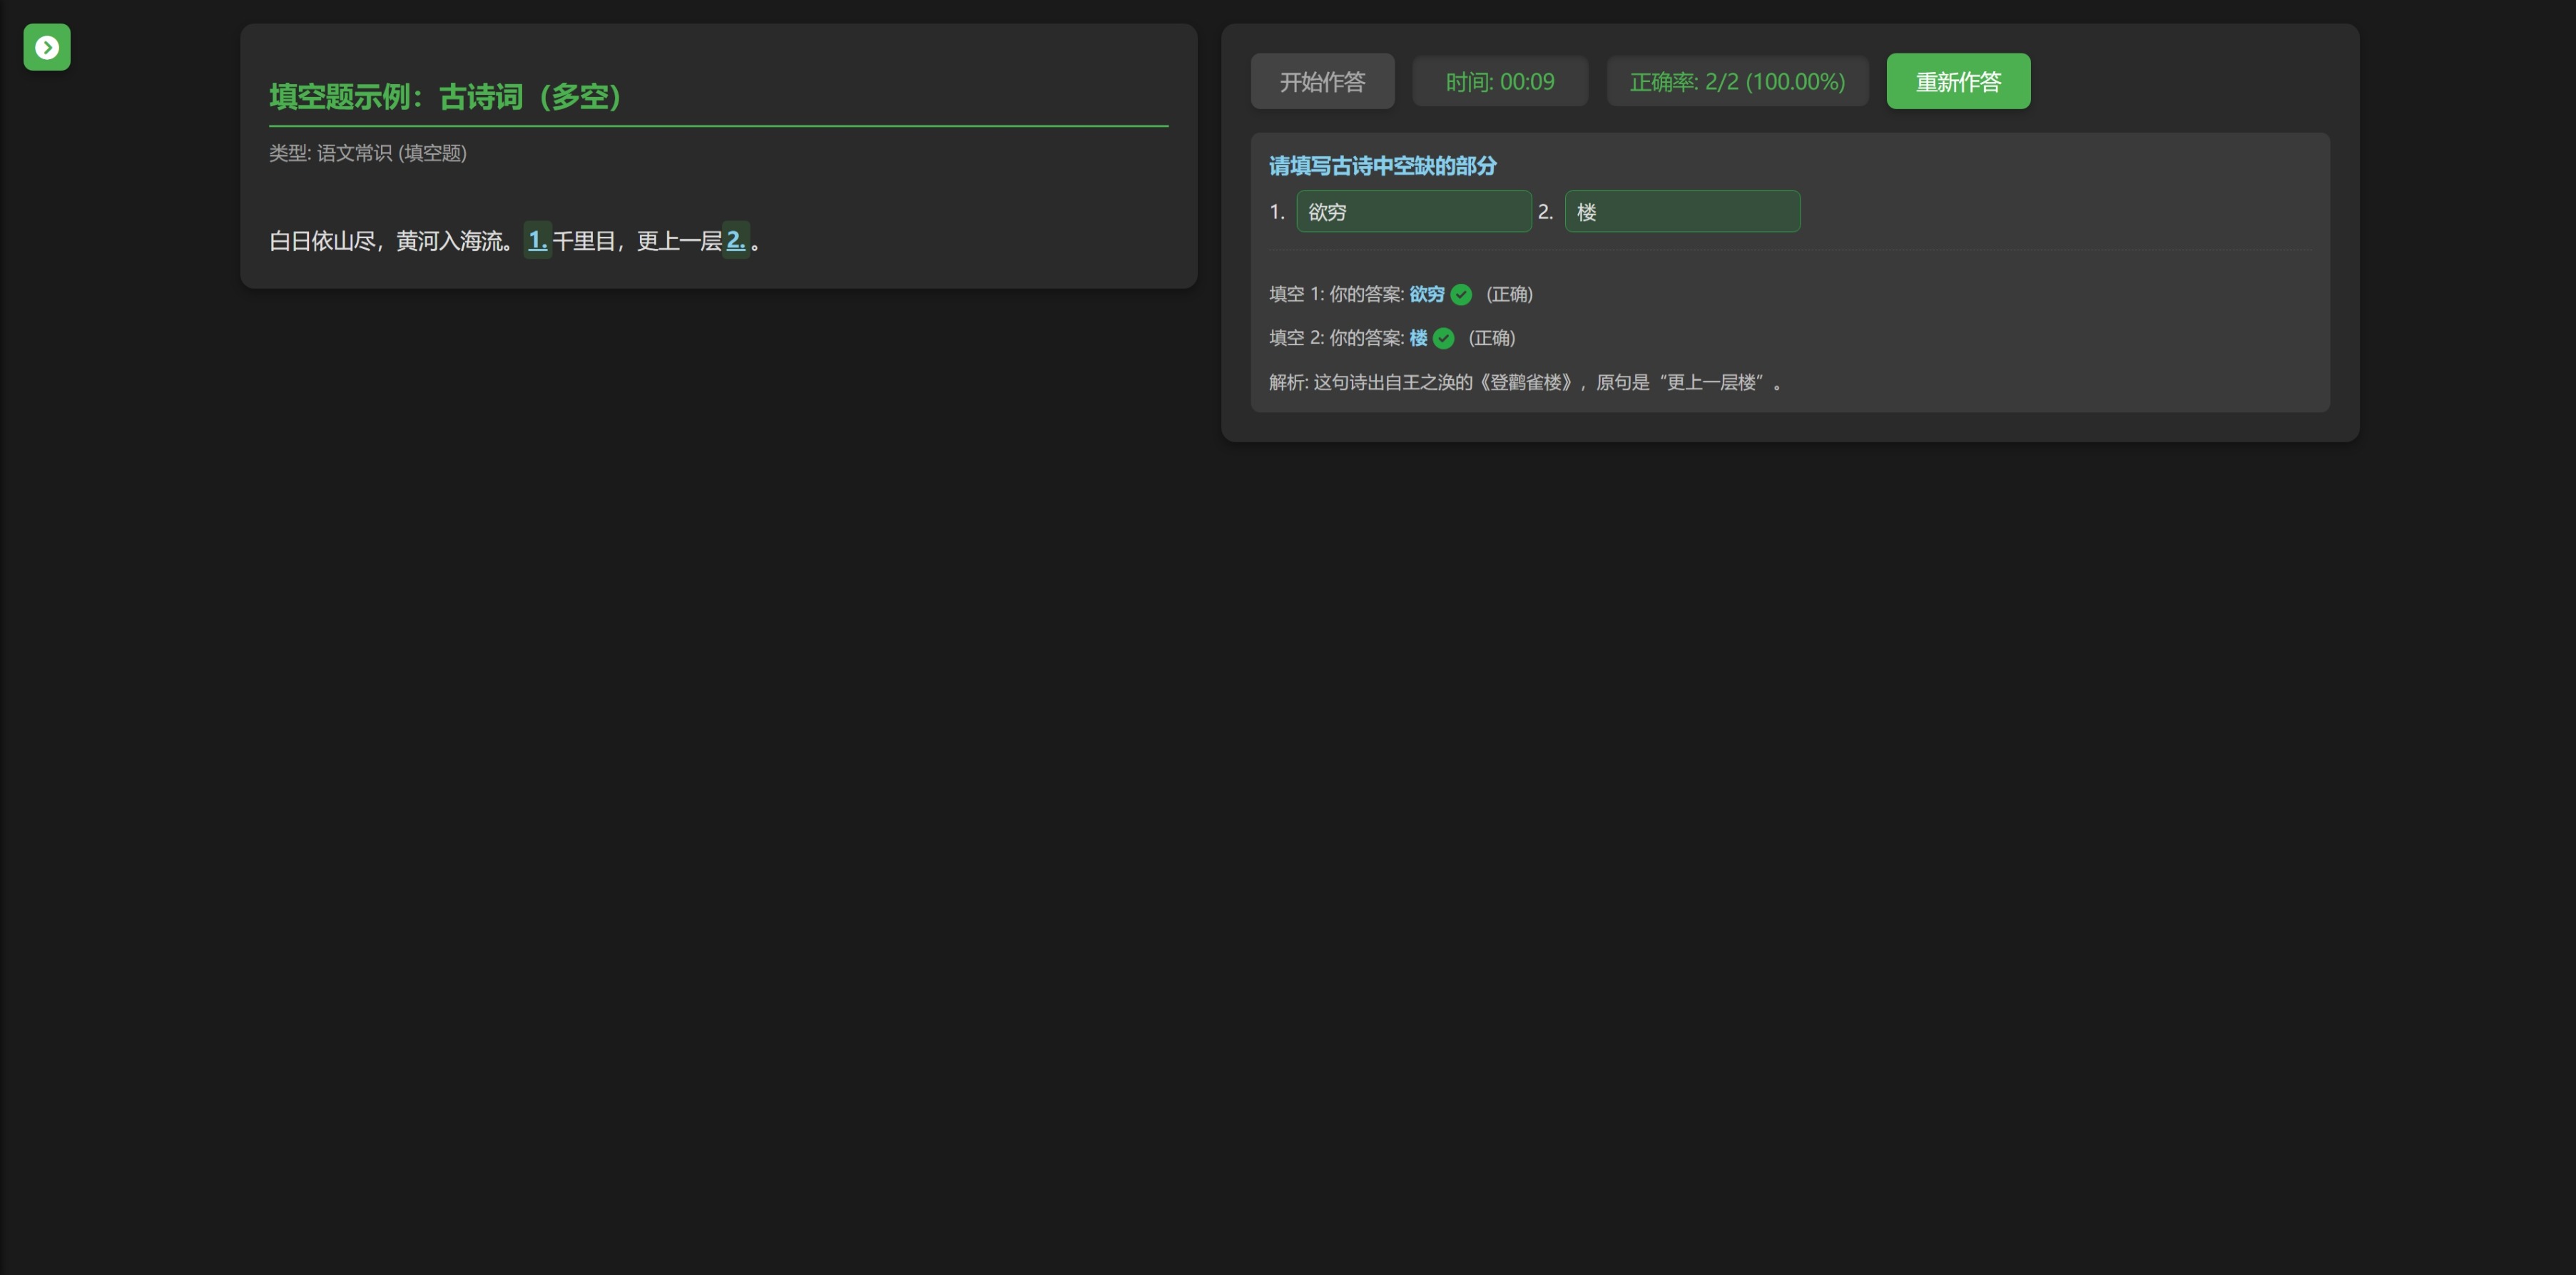Viewport: 2576px width, 1275px height.
Task: Click the blue 楼 answer in results
Action: 1418,339
